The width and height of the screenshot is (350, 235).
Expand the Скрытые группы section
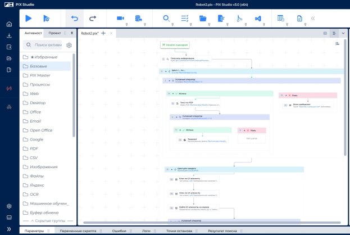tap(48, 221)
